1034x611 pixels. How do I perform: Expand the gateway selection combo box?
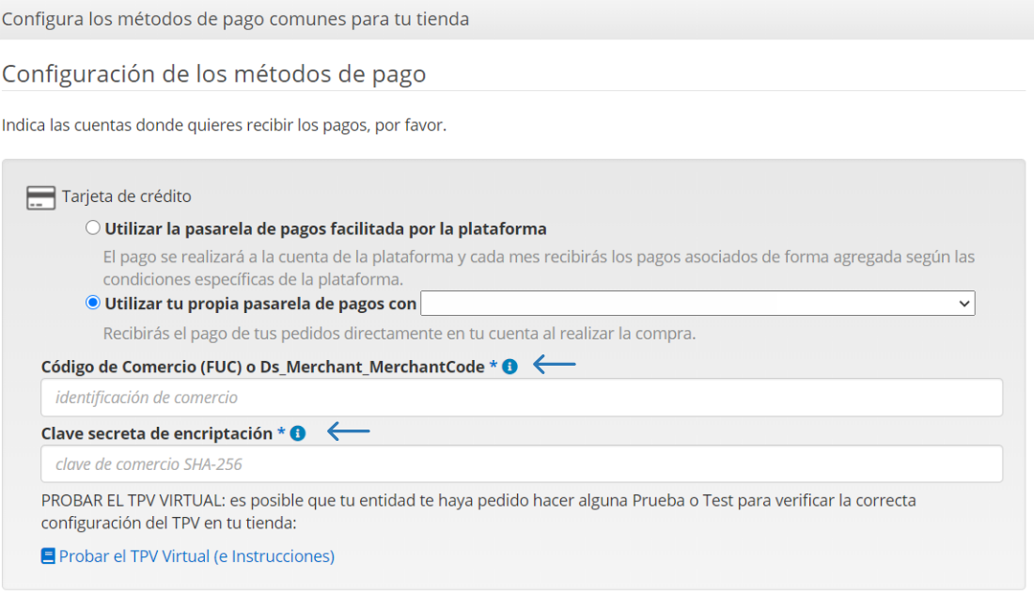(696, 303)
